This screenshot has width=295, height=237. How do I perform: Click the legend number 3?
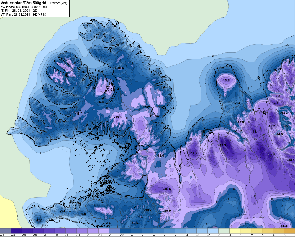point(263,235)
